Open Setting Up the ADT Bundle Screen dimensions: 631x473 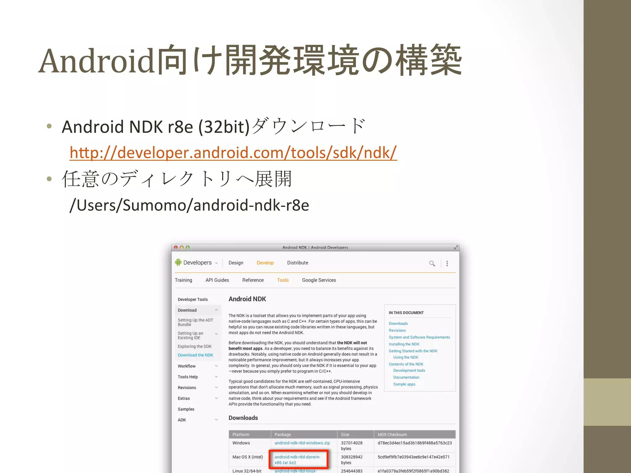pyautogui.click(x=195, y=322)
